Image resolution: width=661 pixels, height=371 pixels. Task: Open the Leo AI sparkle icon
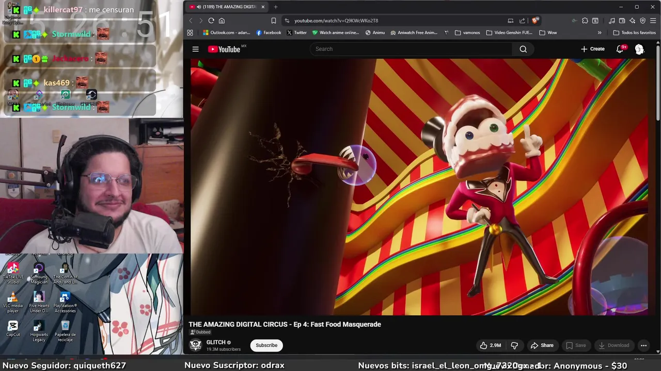(633, 21)
